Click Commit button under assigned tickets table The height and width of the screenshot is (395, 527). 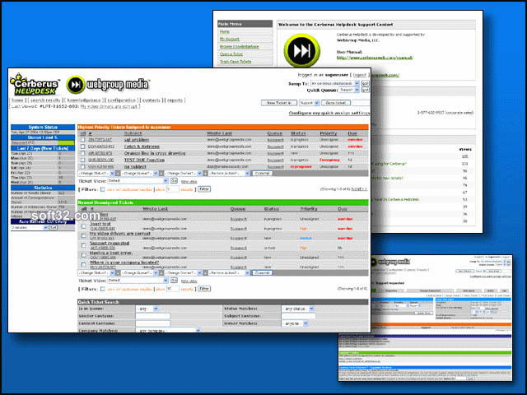click(x=262, y=174)
